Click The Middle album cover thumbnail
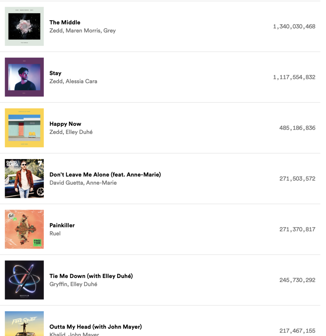 tap(24, 26)
